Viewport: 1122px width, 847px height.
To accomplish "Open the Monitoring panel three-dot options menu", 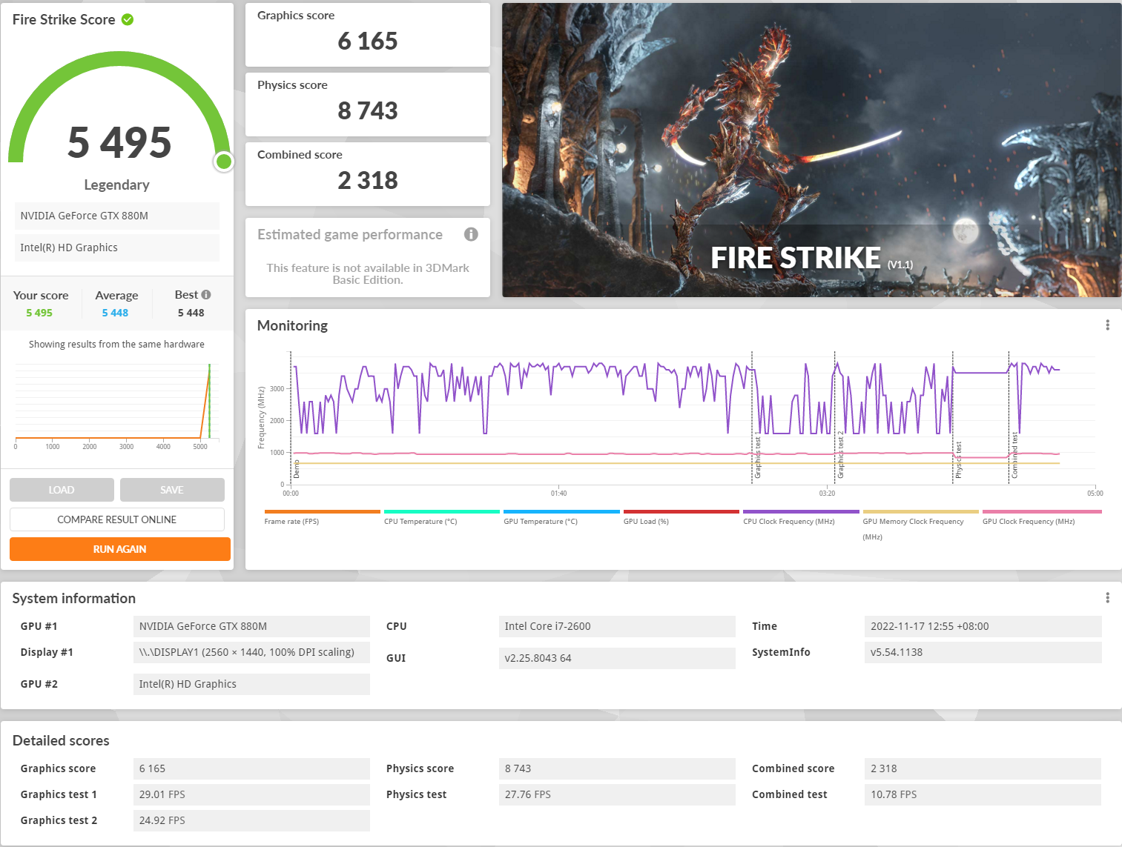I will pos(1107,325).
